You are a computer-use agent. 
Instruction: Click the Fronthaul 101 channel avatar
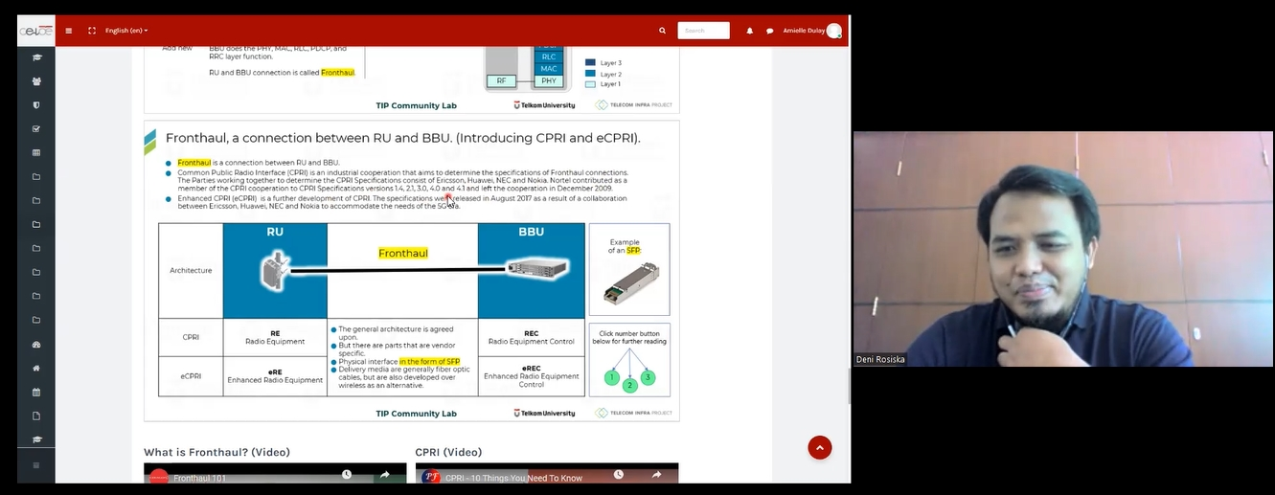(x=159, y=477)
